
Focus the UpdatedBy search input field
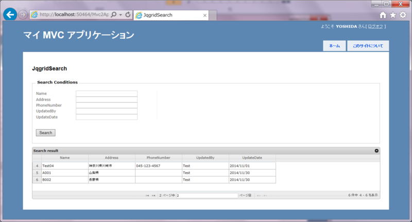107,111
